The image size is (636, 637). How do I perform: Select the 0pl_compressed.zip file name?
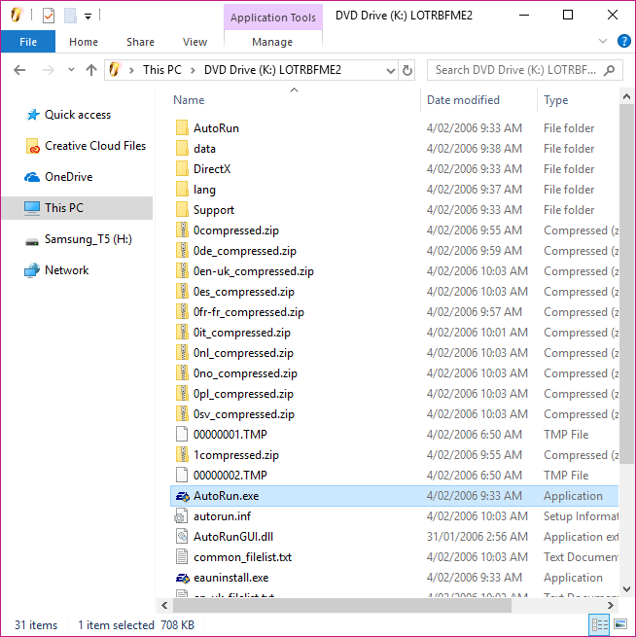point(243,394)
